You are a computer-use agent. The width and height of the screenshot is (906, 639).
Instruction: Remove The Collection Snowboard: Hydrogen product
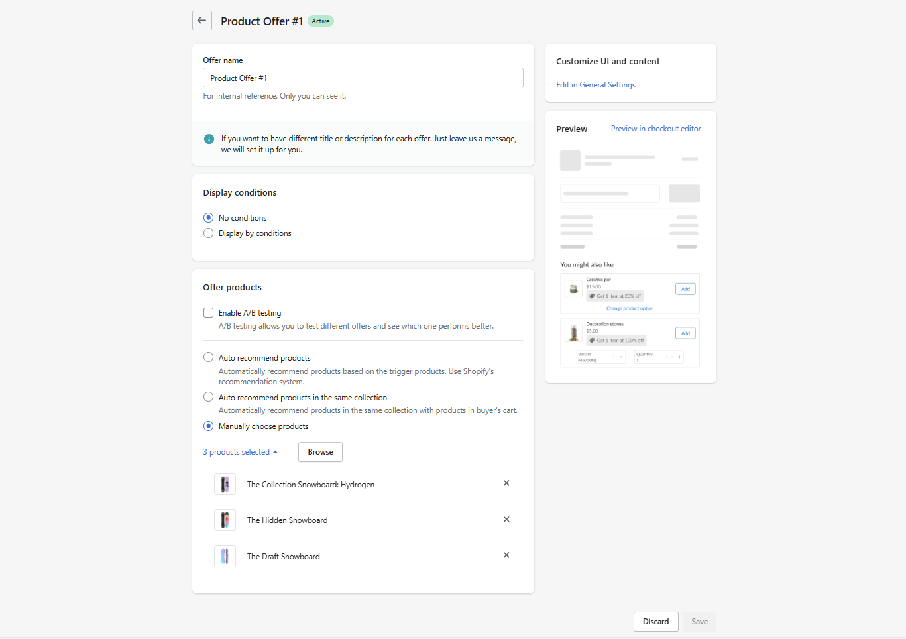pyautogui.click(x=506, y=483)
